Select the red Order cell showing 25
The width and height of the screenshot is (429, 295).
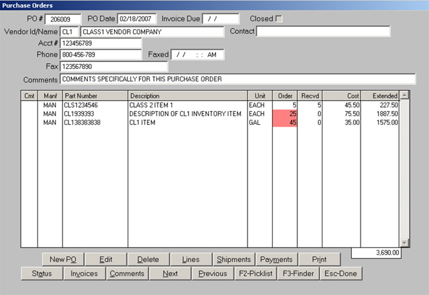click(x=284, y=114)
